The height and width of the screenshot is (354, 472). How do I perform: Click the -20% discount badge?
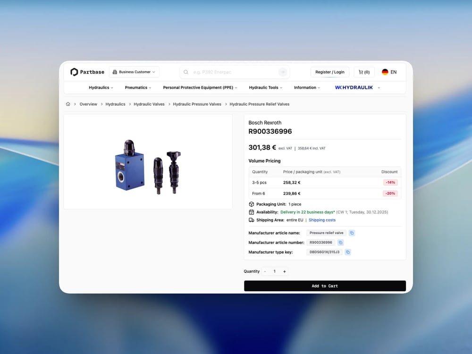[390, 194]
